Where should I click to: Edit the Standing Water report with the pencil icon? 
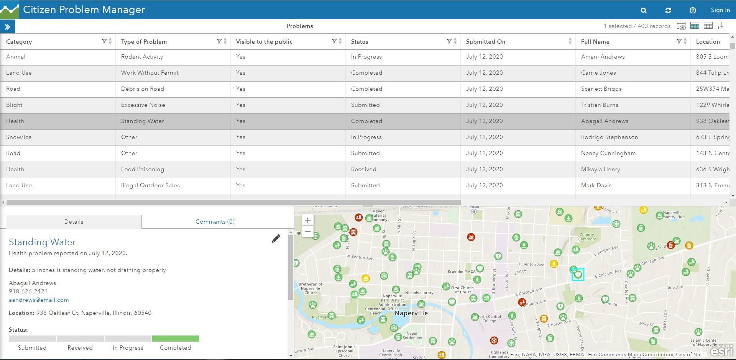tap(276, 239)
